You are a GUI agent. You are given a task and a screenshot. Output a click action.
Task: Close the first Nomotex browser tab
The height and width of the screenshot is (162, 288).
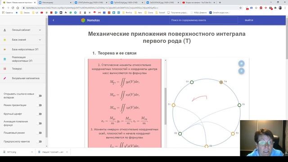pyautogui.click(x=35, y=3)
